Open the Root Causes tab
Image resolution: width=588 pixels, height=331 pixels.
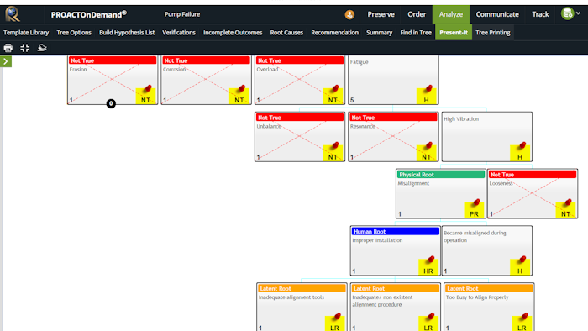pyautogui.click(x=286, y=33)
